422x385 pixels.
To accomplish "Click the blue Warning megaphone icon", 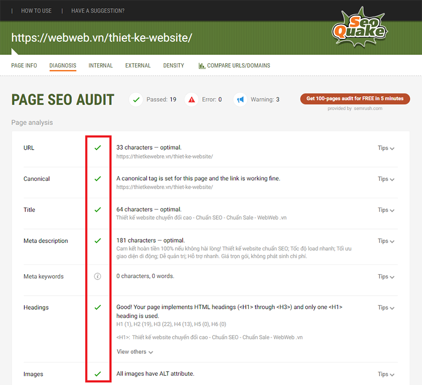I will pos(240,99).
